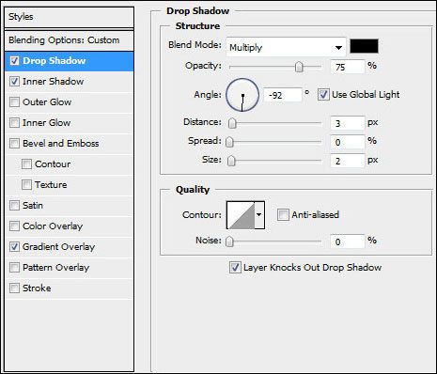
Task: Click the Distance slider handle
Action: coord(232,123)
